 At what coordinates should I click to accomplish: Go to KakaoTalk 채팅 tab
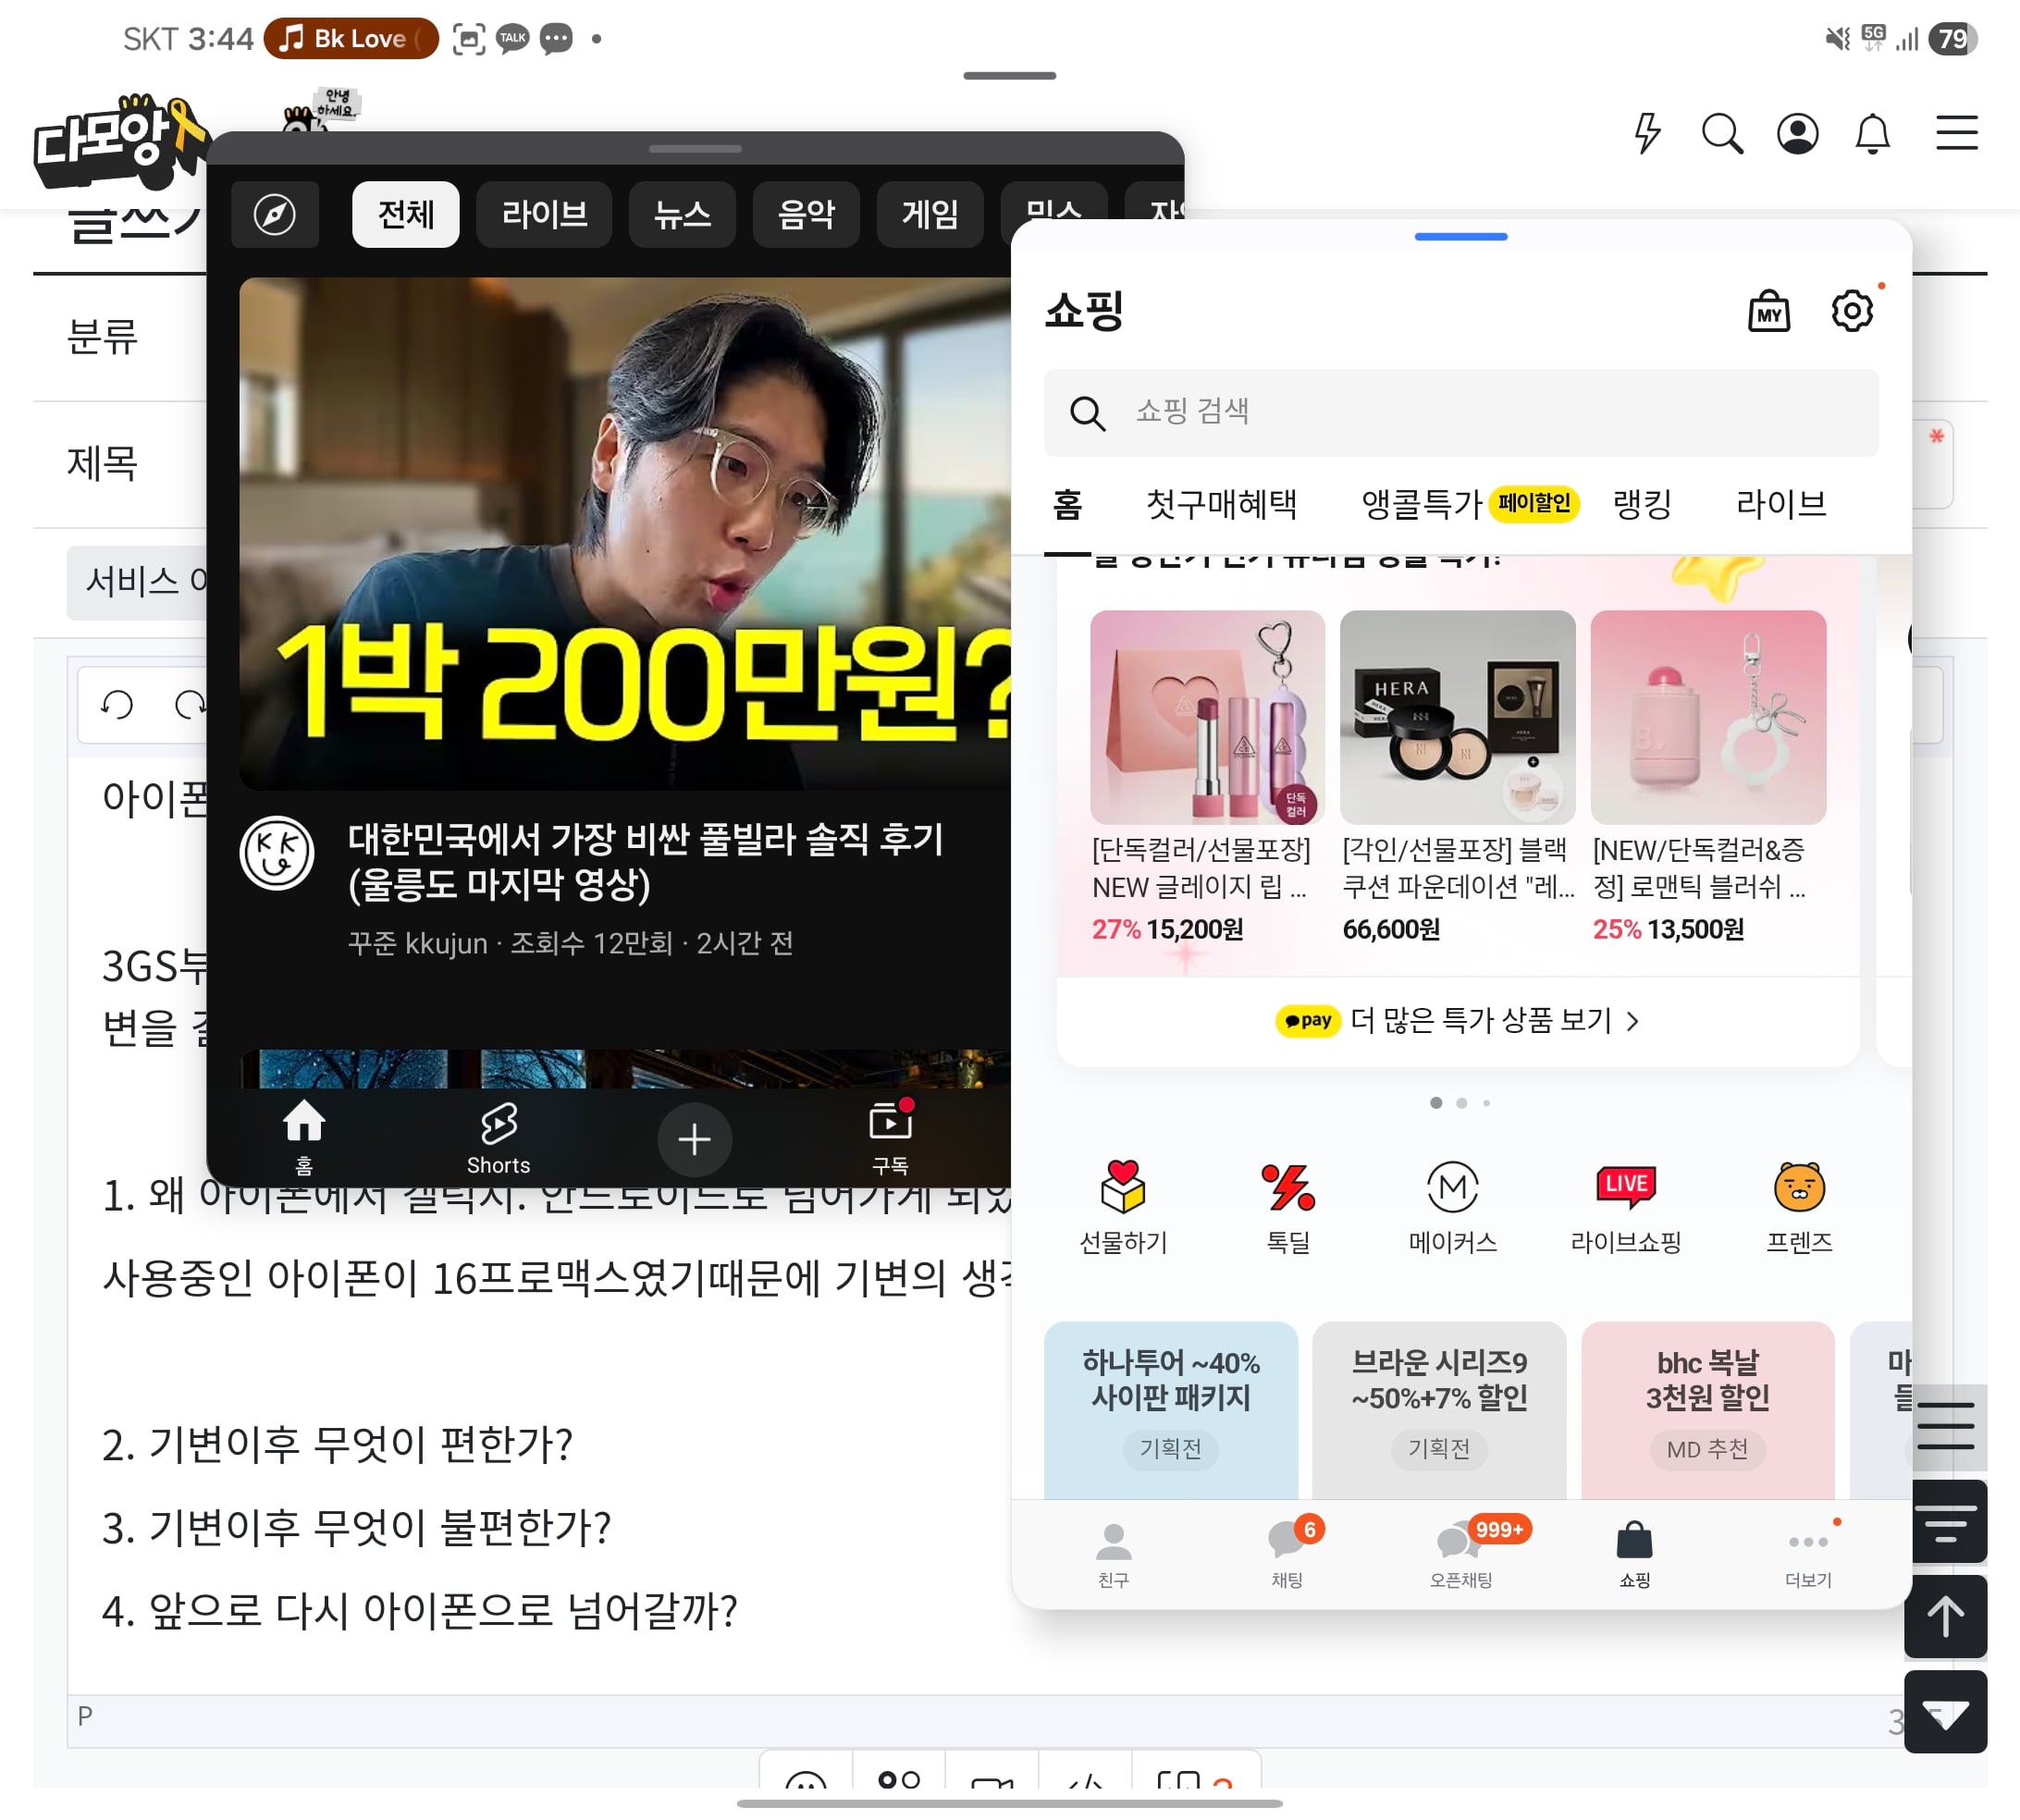point(1287,1555)
